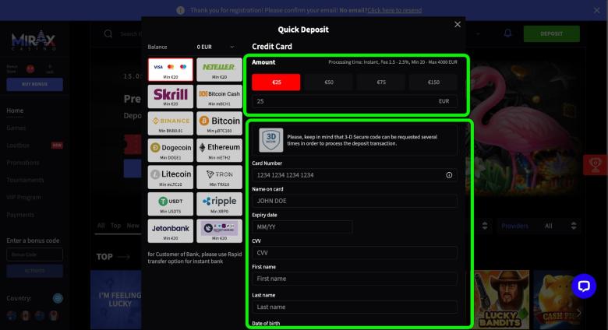The height and width of the screenshot is (330, 608).
Task: Choose the €50 deposit amount
Action: pyautogui.click(x=329, y=82)
